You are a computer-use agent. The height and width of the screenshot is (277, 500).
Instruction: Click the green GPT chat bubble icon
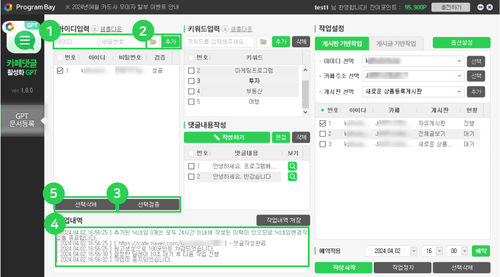[x=24, y=40]
